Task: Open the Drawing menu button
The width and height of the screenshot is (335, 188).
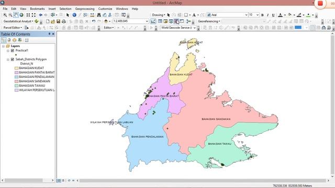Action: point(158,15)
